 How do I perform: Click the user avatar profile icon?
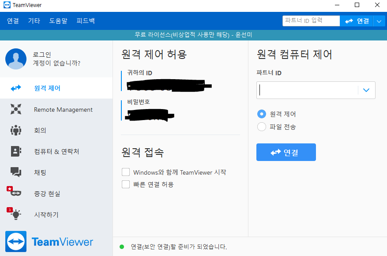click(x=16, y=59)
